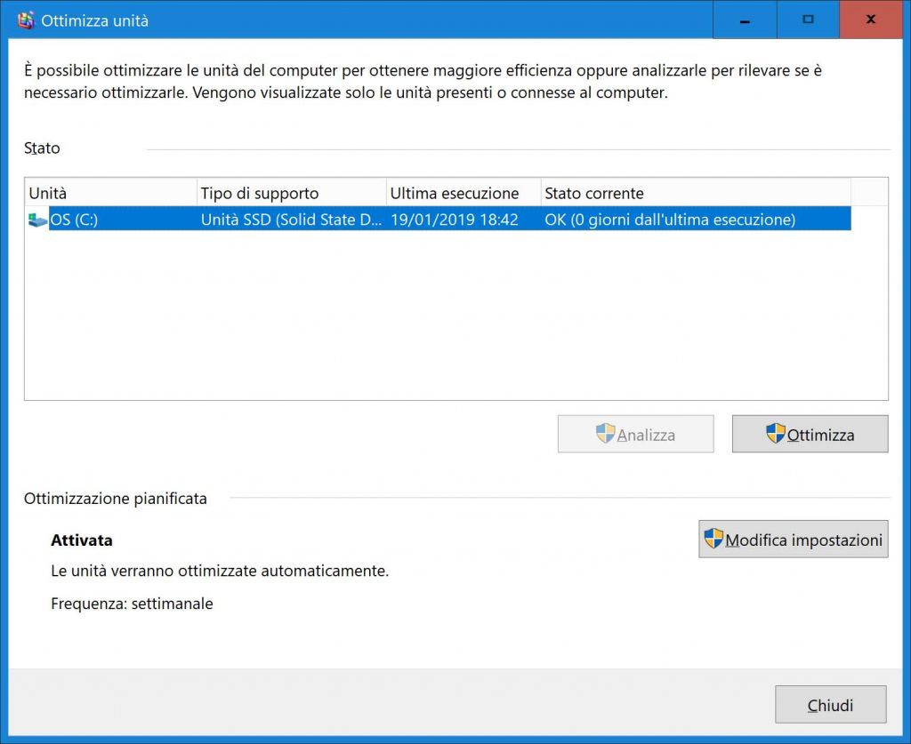Sort by the Stato corrente column header
This screenshot has height=744, width=911.
tap(593, 192)
